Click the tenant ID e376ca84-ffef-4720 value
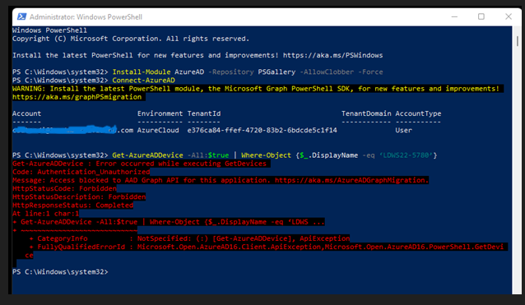 tap(262, 130)
